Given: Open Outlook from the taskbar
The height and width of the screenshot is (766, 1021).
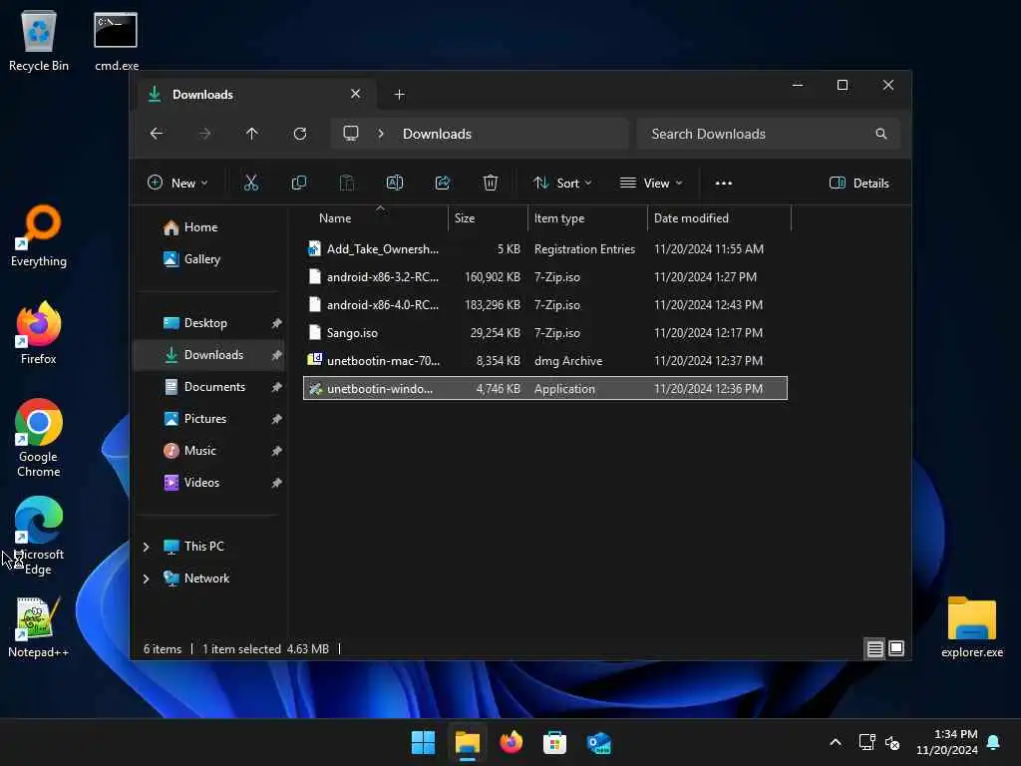Looking at the screenshot, I should coord(598,742).
